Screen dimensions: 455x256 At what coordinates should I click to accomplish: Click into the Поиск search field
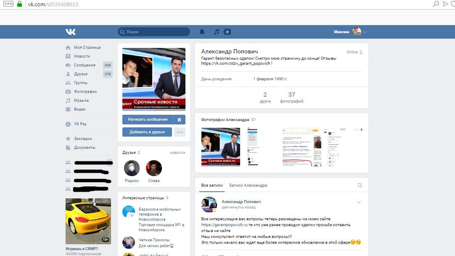tap(154, 32)
